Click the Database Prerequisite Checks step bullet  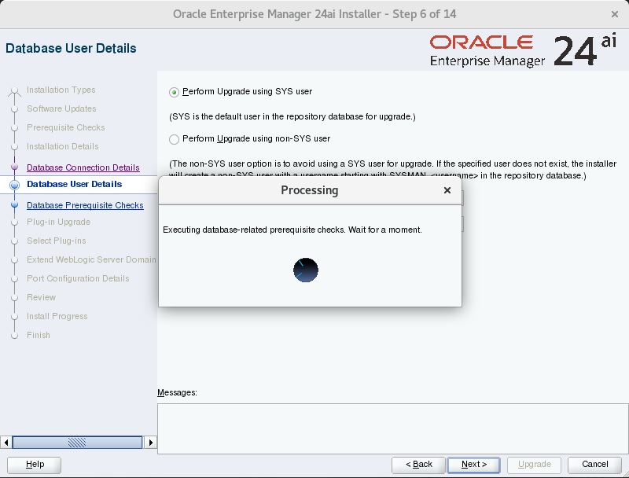pyautogui.click(x=14, y=205)
